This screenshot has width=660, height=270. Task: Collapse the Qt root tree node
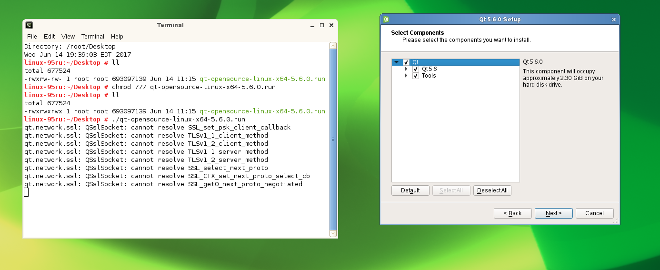tap(396, 62)
